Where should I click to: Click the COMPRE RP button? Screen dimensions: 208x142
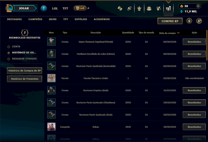(x=170, y=21)
